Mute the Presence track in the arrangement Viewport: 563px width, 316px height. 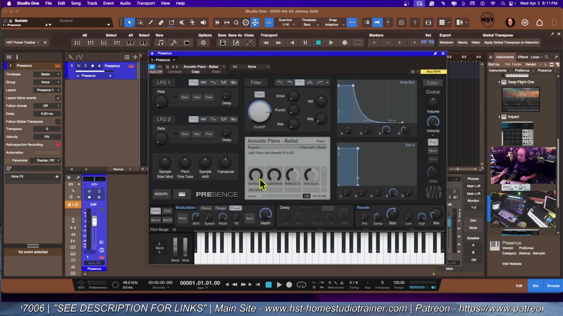coord(79,66)
